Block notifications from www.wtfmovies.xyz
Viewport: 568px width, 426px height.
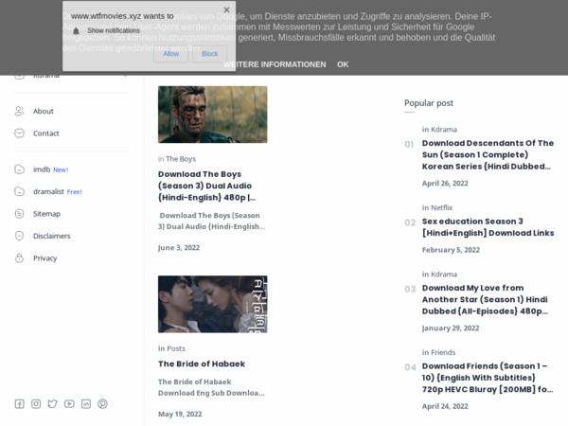[x=210, y=54]
